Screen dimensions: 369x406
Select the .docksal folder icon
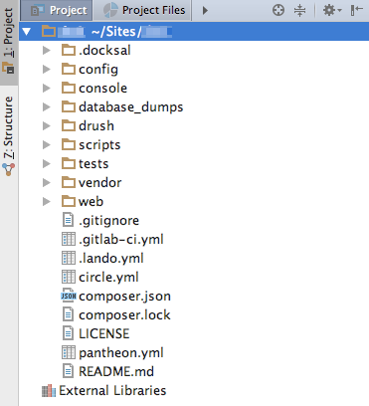pyautogui.click(x=69, y=50)
